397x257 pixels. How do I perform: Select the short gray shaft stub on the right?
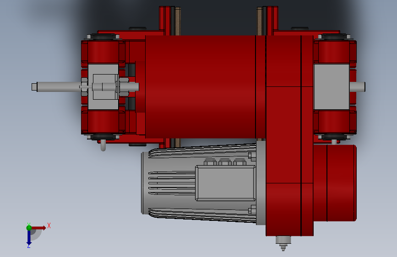coord(357,87)
